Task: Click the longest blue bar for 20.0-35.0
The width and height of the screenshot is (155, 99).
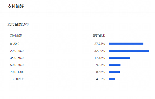Action: (129, 51)
